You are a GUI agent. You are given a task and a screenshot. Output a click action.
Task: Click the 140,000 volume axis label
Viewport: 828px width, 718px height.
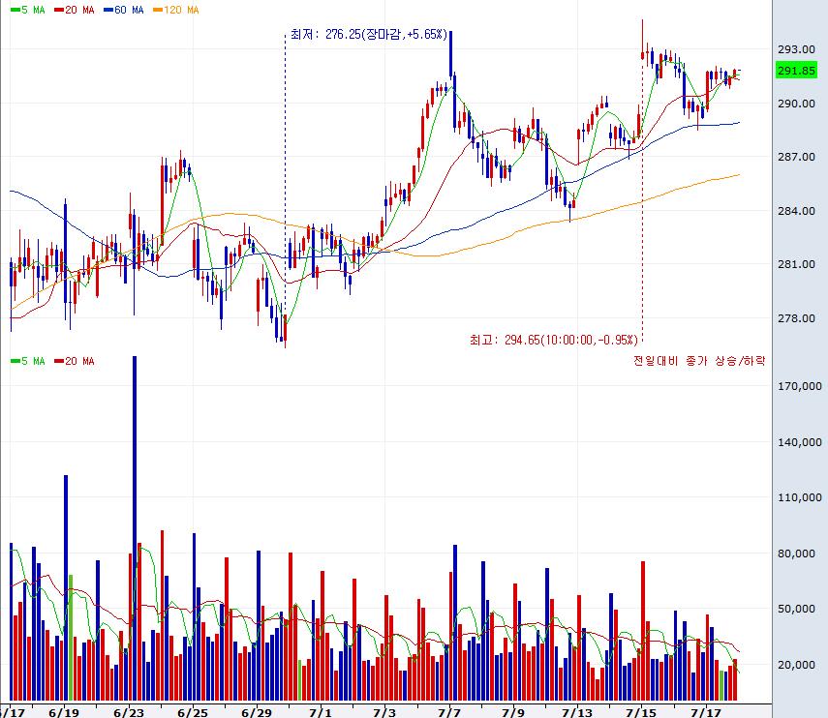[x=800, y=442]
